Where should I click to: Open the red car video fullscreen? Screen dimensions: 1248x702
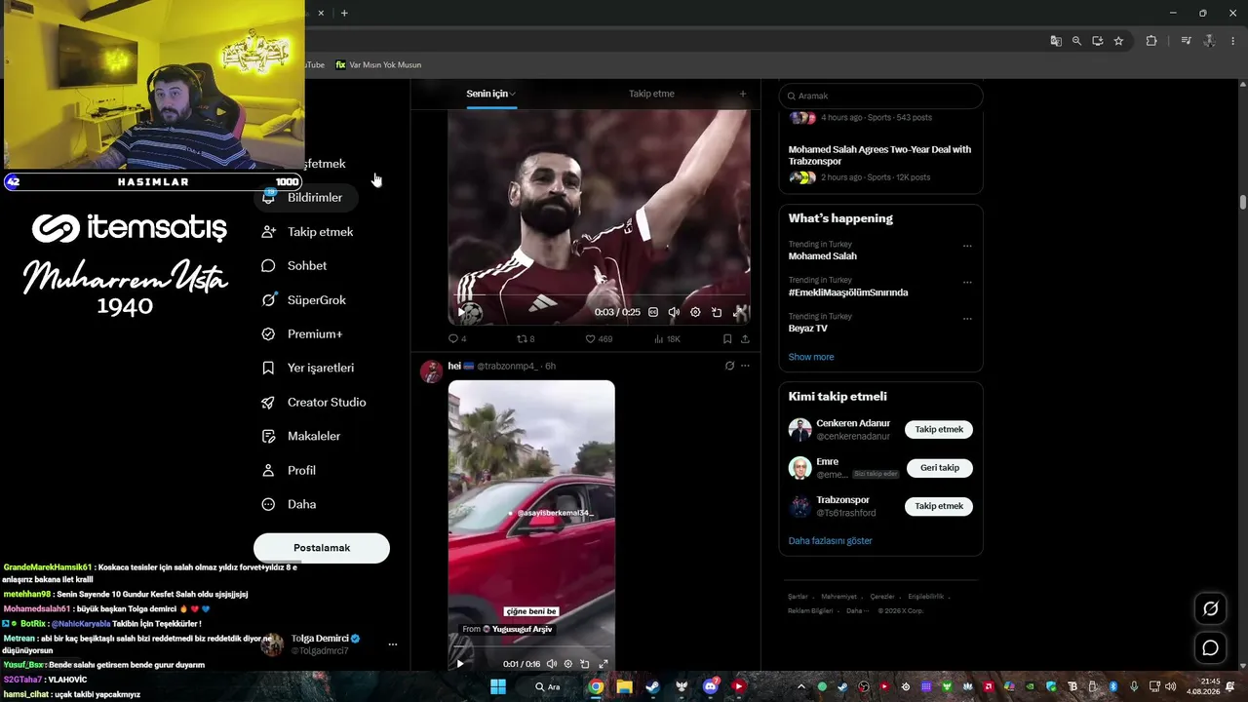(603, 664)
